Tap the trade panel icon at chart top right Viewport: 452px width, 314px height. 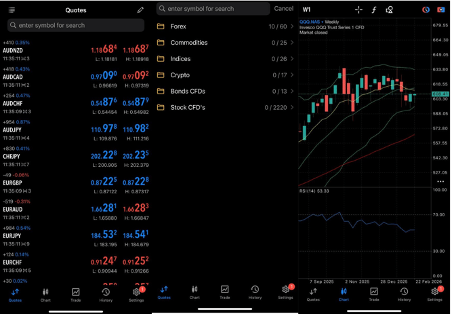[x=440, y=9]
